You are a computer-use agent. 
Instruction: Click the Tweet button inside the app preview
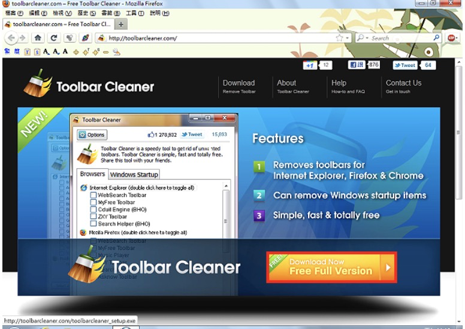(192, 135)
